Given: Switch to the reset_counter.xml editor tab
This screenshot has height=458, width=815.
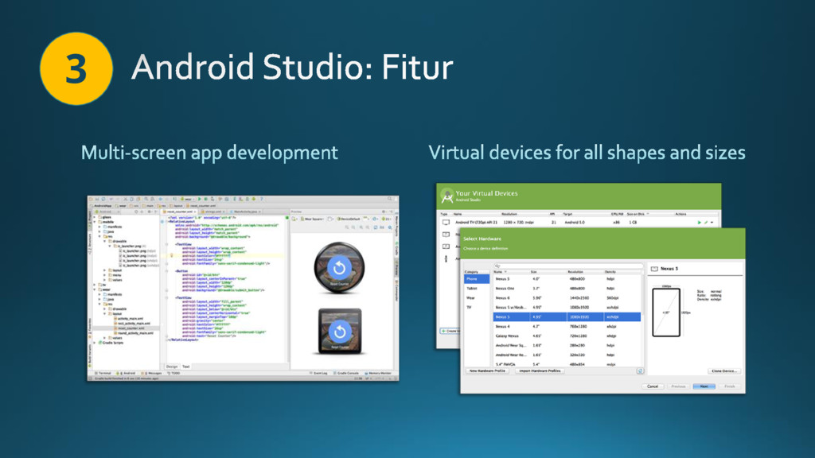Looking at the screenshot, I should (x=180, y=212).
